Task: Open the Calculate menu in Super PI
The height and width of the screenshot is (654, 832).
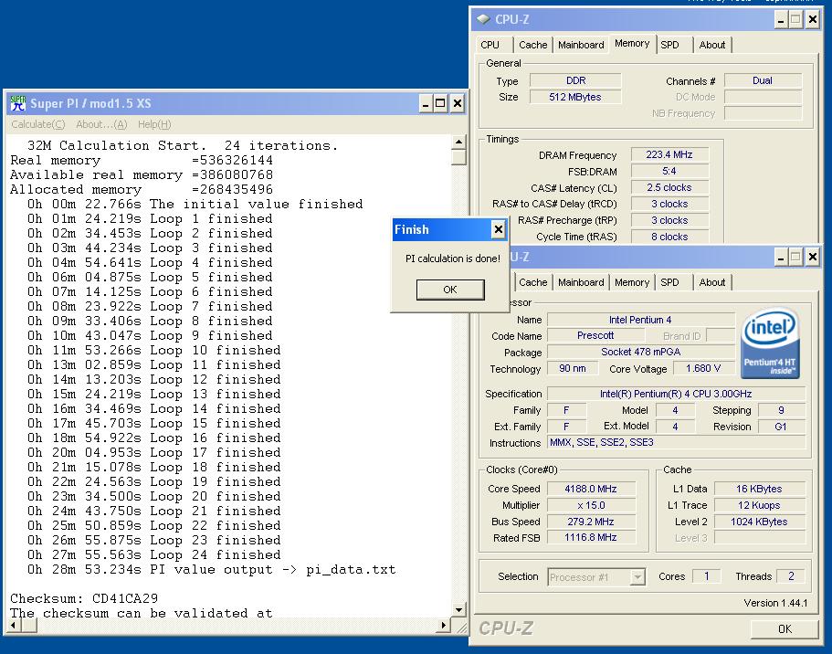Action: pos(38,124)
